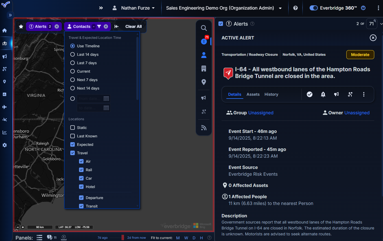Open the Nathan Furze user dropdown
The height and width of the screenshot is (241, 383).
134,8
